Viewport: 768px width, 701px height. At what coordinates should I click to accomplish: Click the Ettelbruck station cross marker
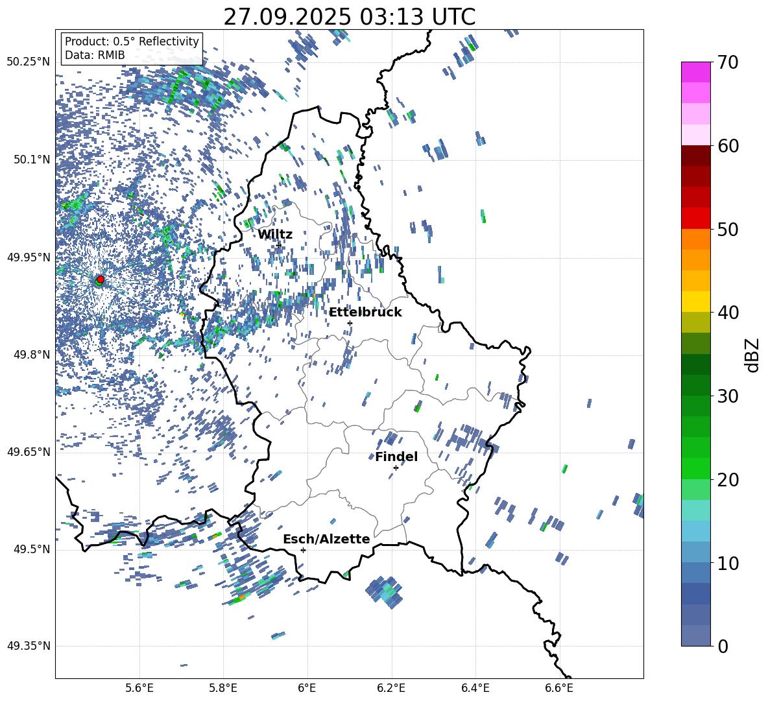pyautogui.click(x=350, y=323)
